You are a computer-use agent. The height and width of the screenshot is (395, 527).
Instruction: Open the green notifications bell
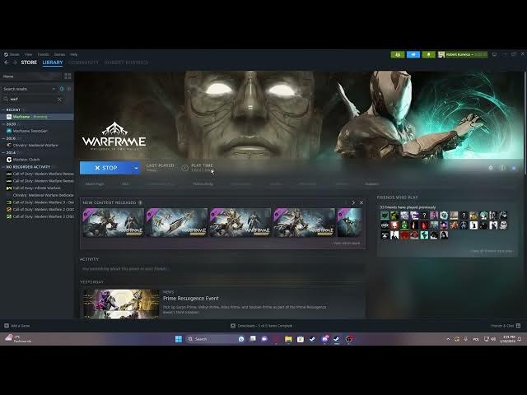[428, 54]
